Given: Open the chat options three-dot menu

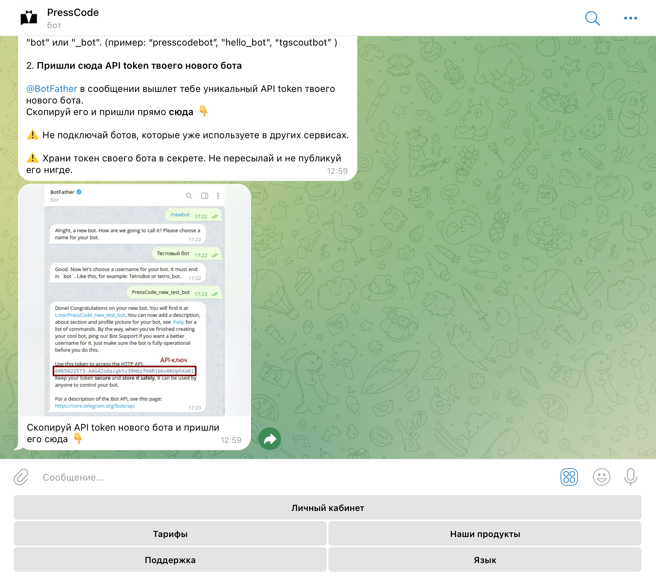Looking at the screenshot, I should [630, 18].
